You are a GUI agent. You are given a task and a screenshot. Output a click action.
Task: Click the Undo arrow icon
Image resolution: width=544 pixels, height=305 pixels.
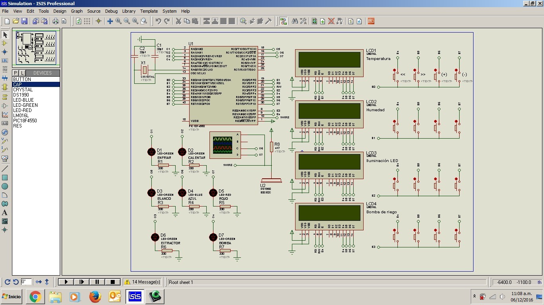click(159, 21)
